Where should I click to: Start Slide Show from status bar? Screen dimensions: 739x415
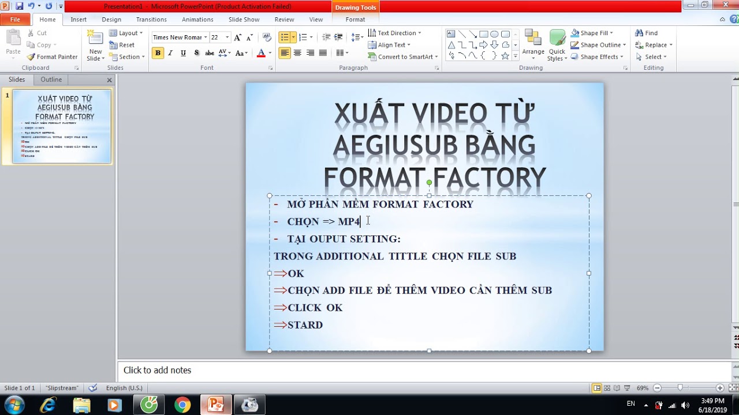point(628,388)
